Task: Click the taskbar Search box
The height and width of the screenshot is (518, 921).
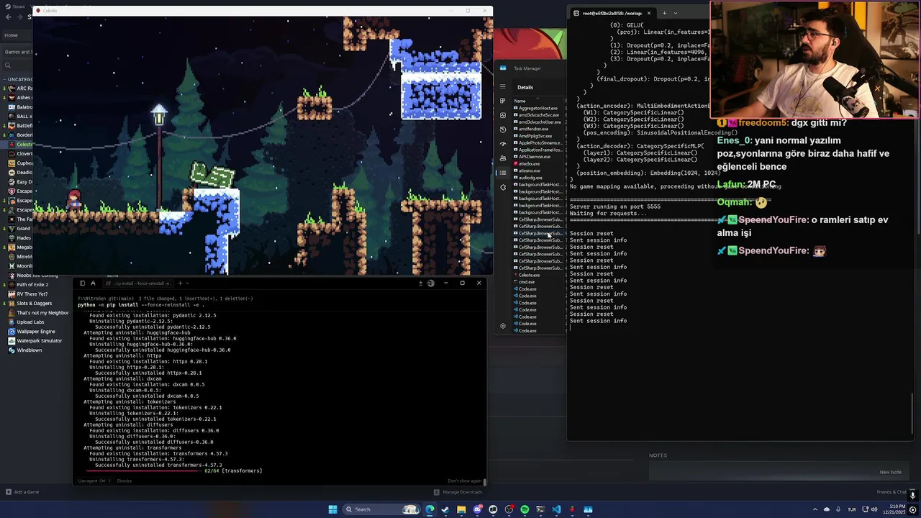Action: 381,509
